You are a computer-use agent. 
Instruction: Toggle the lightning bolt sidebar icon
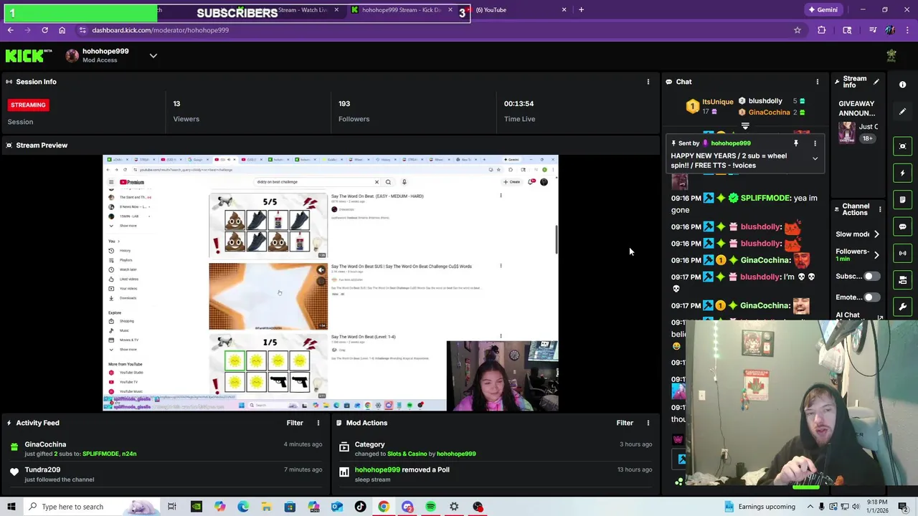point(903,173)
